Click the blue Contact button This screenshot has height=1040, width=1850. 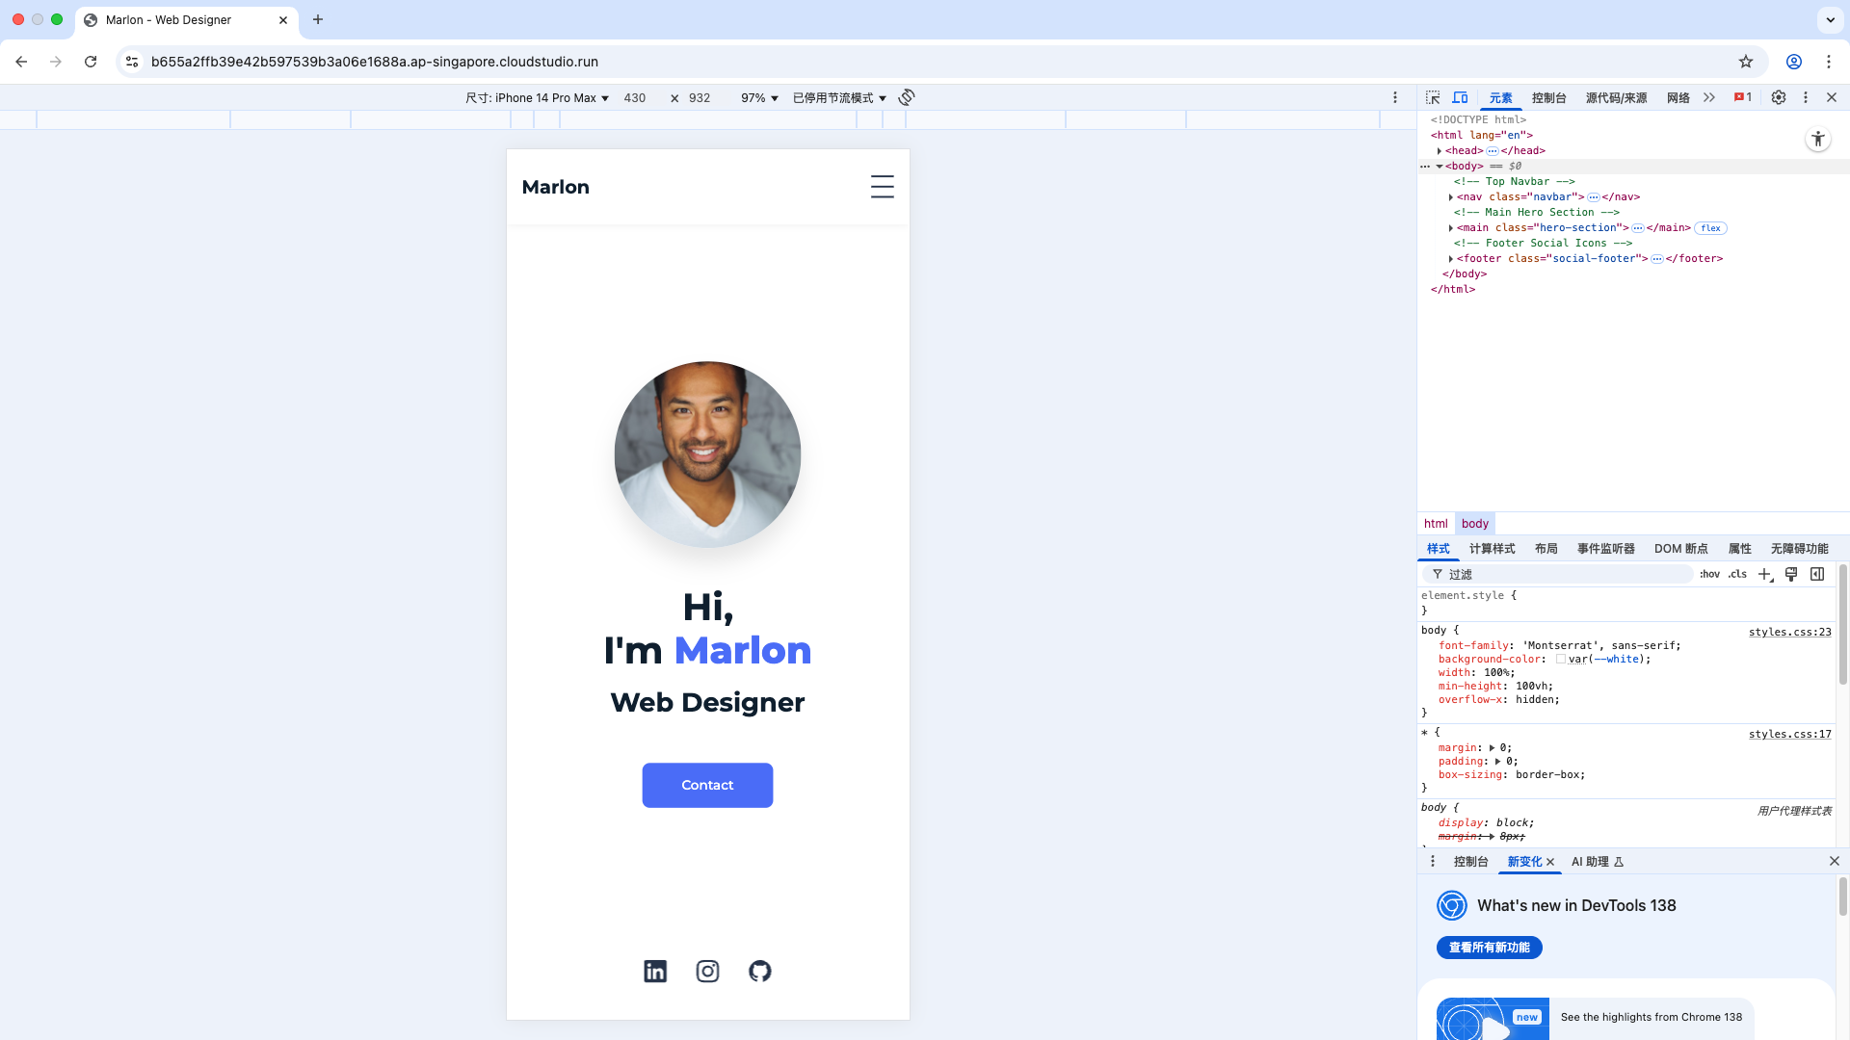707,785
